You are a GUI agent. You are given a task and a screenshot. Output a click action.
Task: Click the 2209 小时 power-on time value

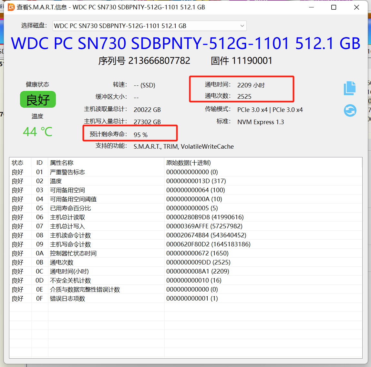tap(251, 85)
